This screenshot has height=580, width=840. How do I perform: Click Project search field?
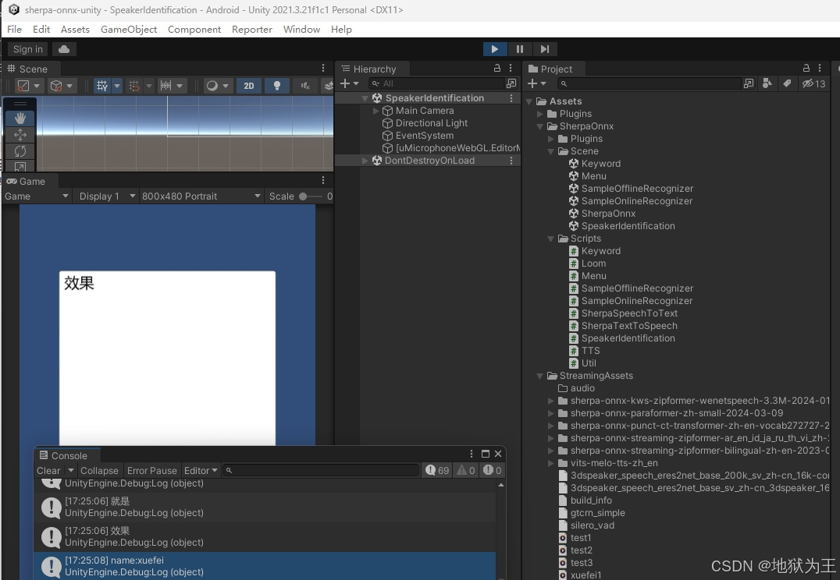[x=650, y=83]
